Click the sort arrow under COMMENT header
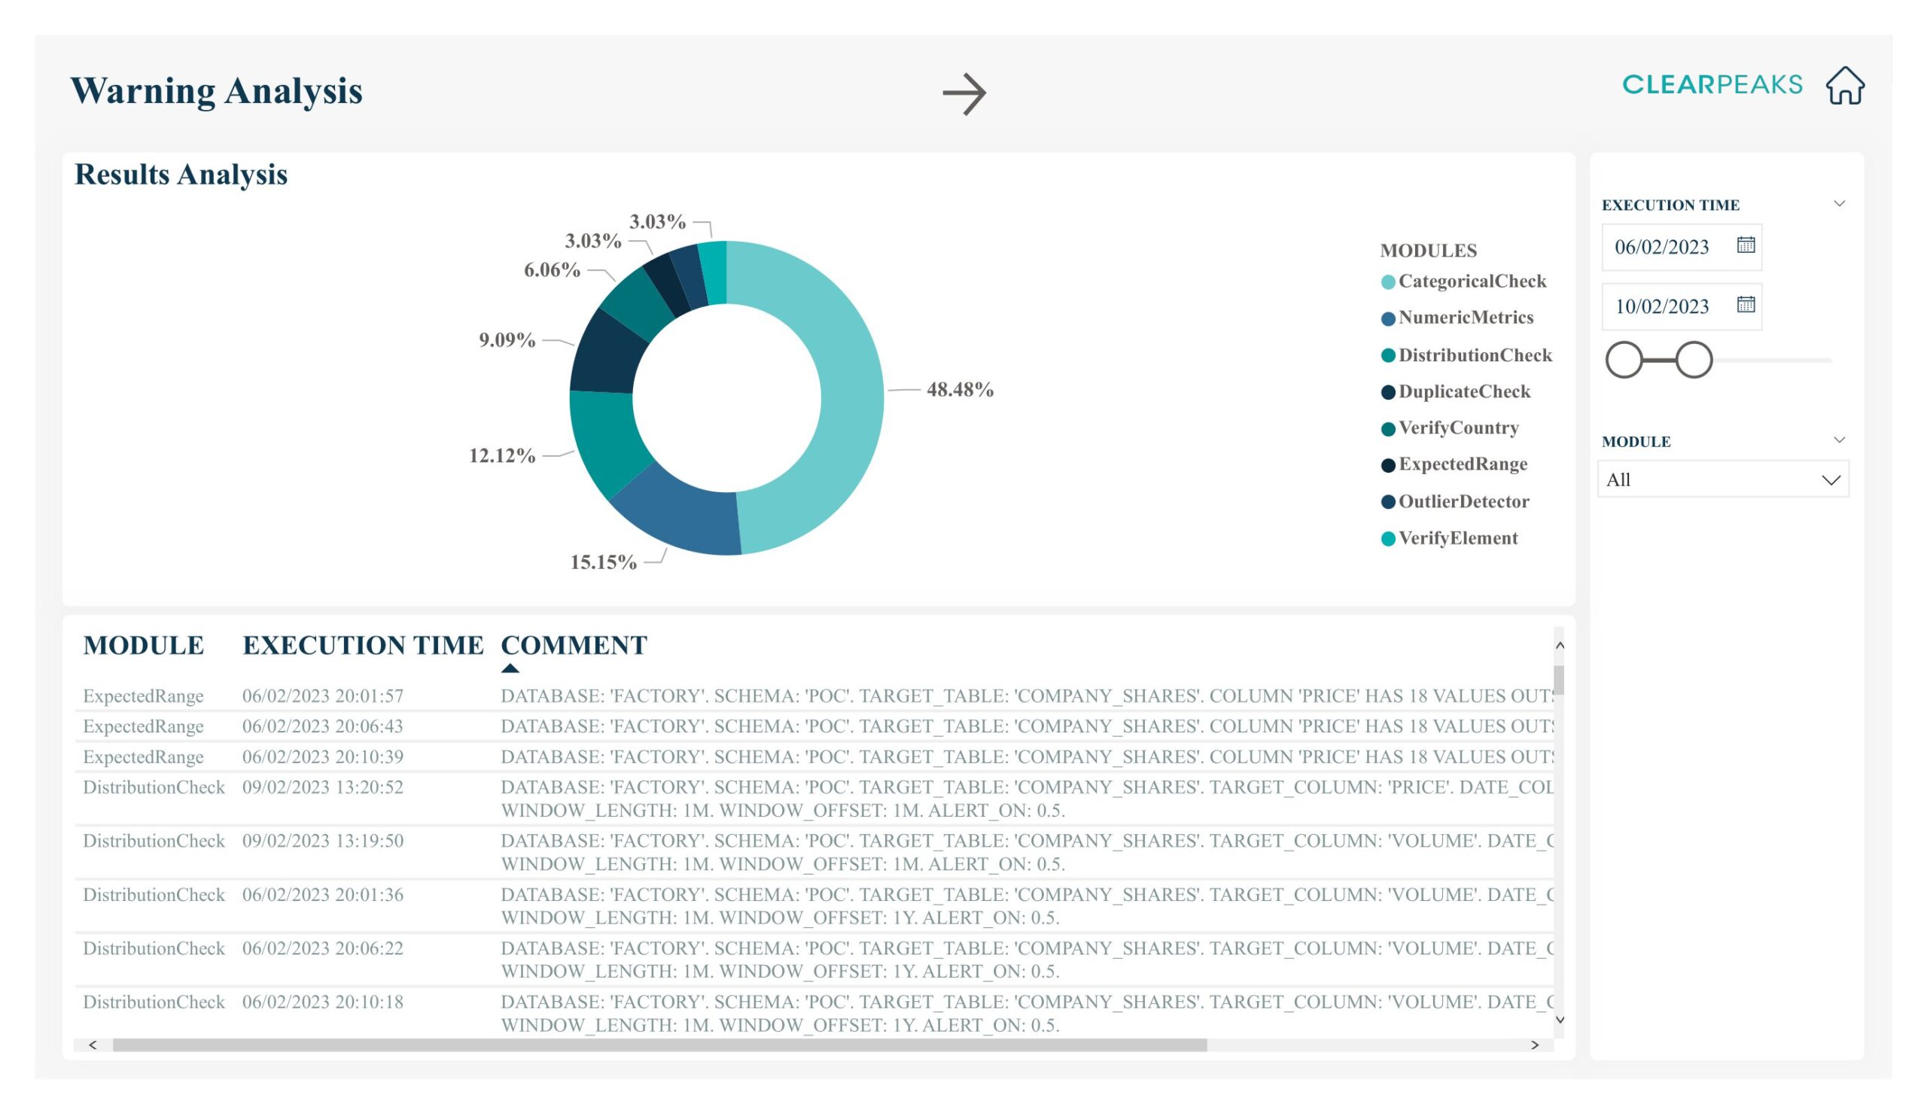The width and height of the screenshot is (1927, 1114). click(510, 668)
